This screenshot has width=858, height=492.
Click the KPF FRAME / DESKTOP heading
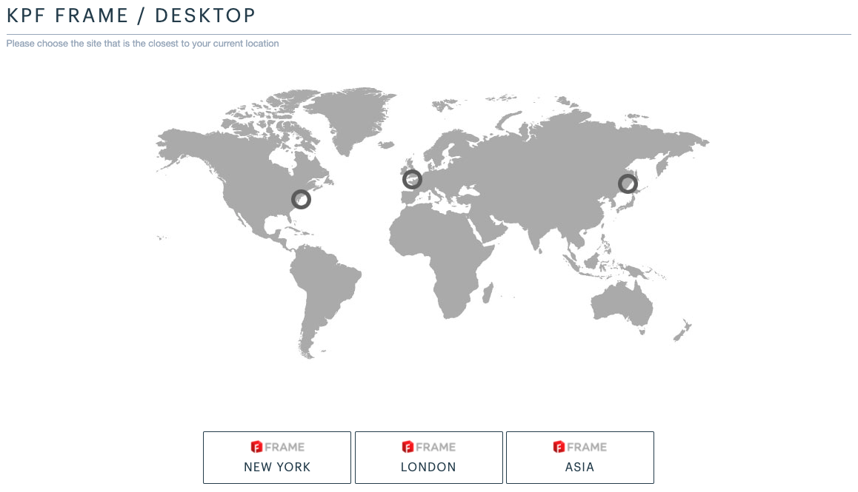pos(131,15)
